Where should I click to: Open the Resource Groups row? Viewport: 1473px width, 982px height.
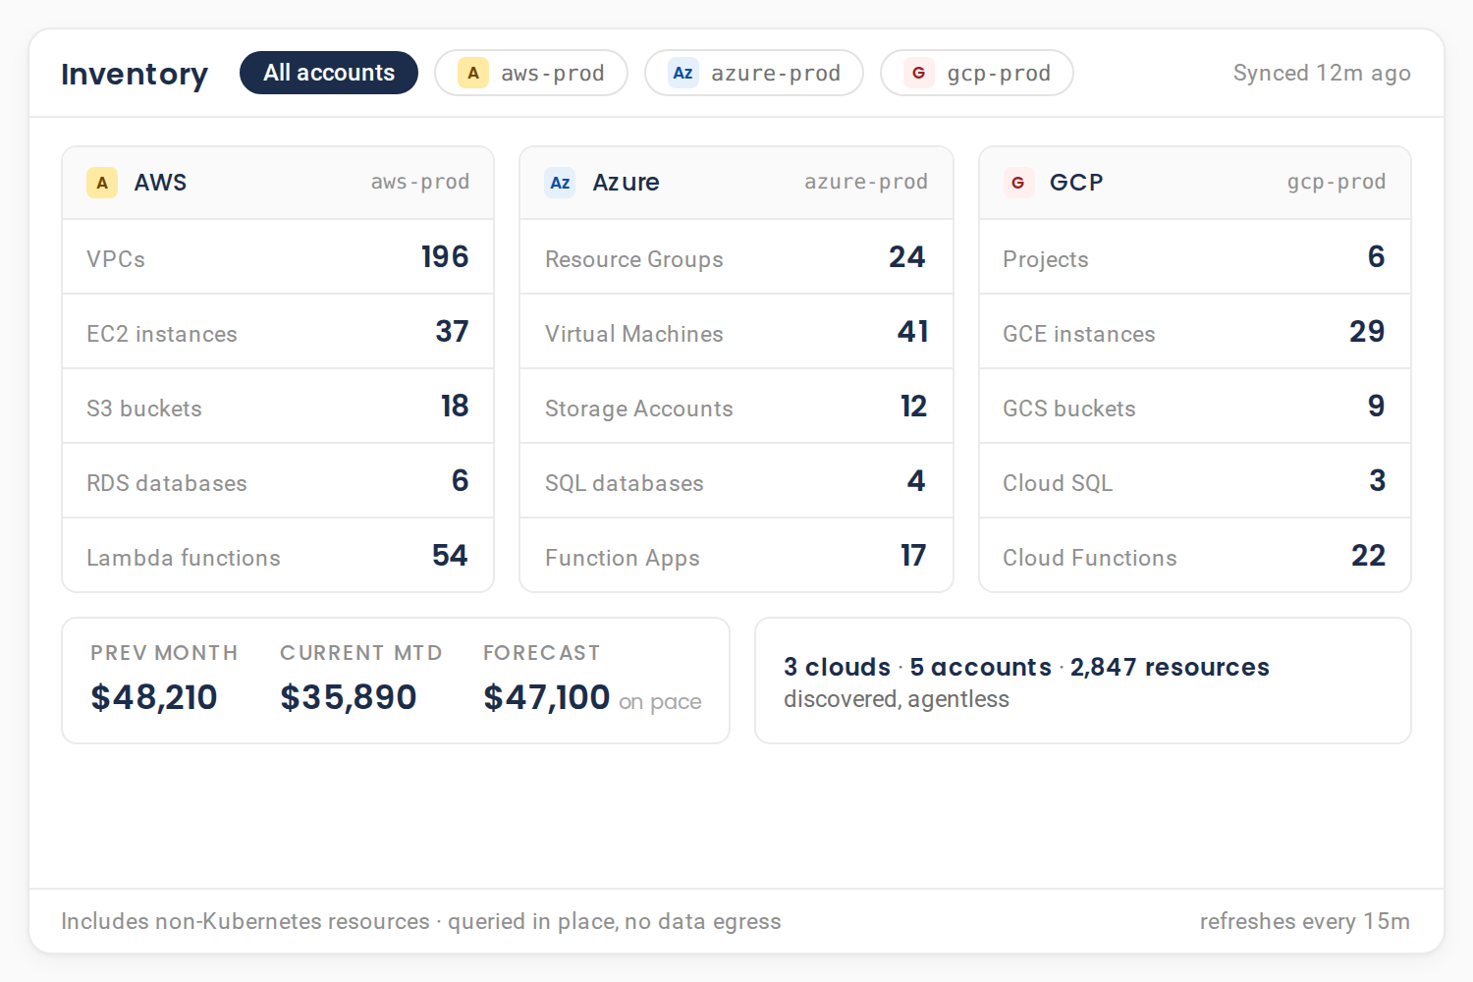click(736, 257)
